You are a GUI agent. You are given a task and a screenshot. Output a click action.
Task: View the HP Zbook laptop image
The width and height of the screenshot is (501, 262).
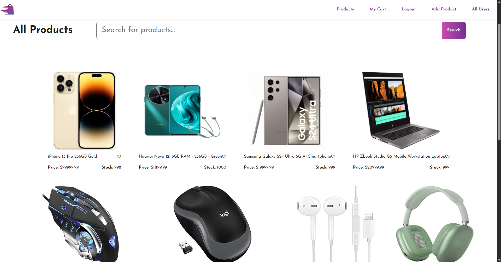(x=401, y=110)
